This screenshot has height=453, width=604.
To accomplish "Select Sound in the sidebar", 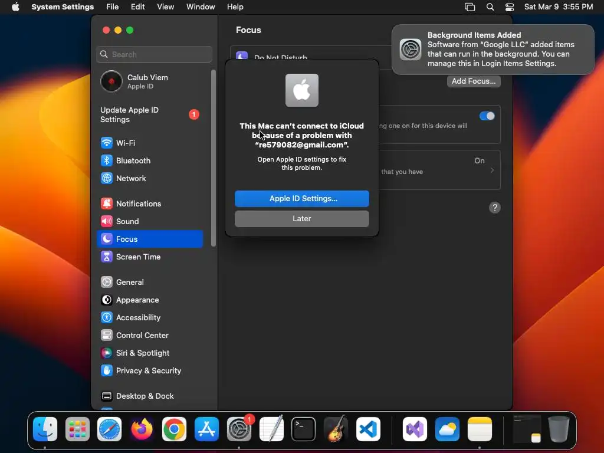I will [150, 222].
